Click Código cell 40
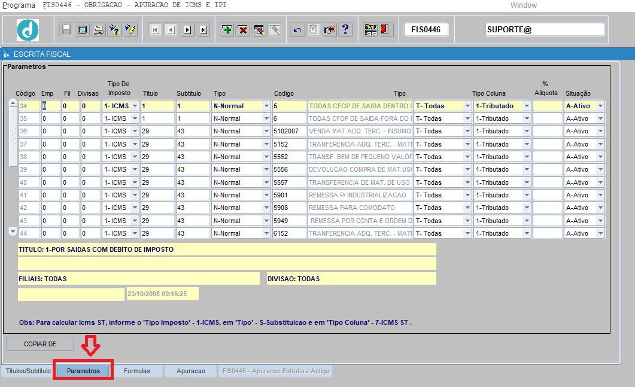635x387 pixels. pyautogui.click(x=29, y=182)
